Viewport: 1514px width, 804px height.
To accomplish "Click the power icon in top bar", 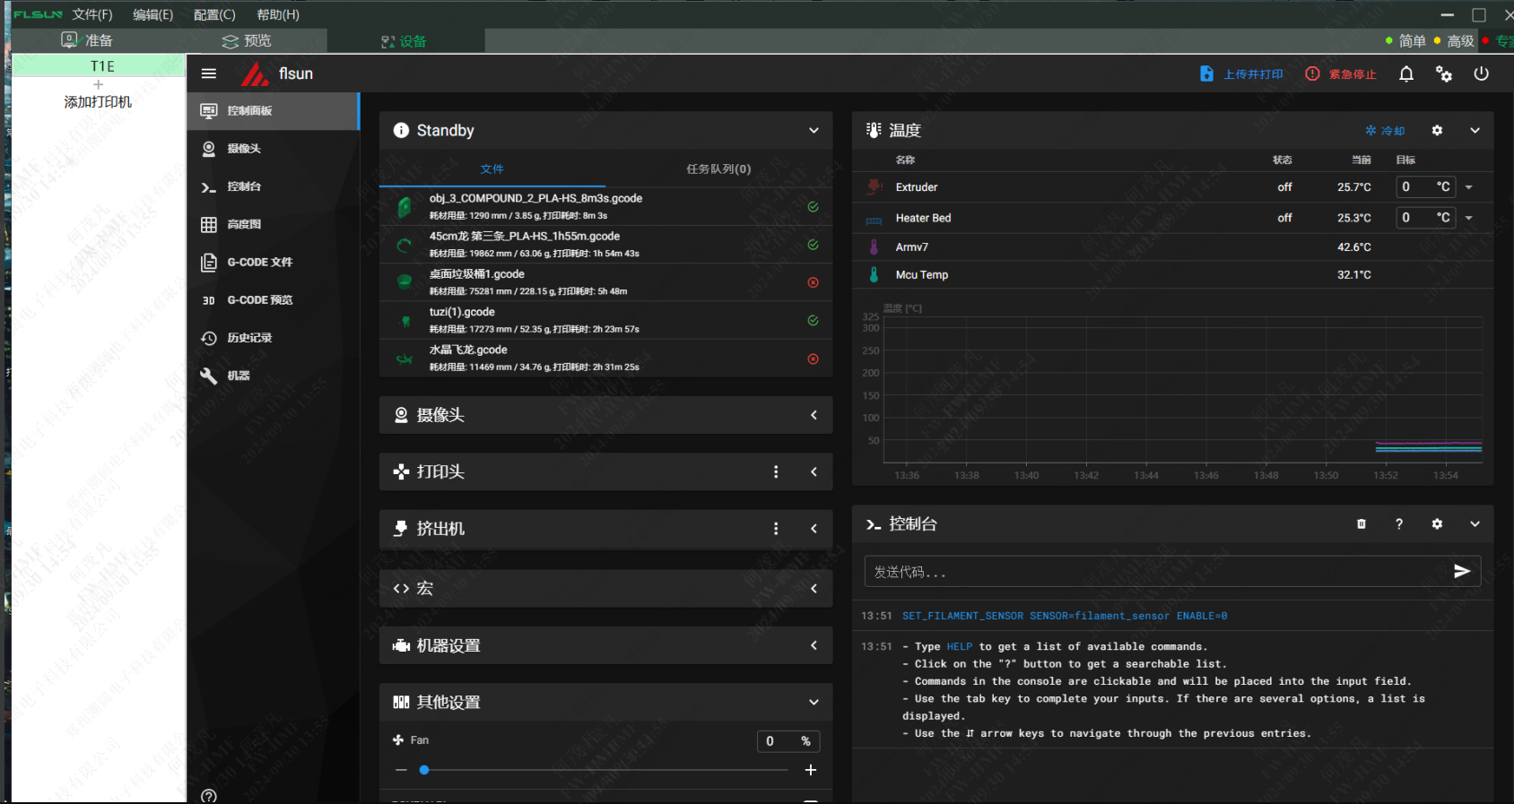I will (x=1481, y=73).
